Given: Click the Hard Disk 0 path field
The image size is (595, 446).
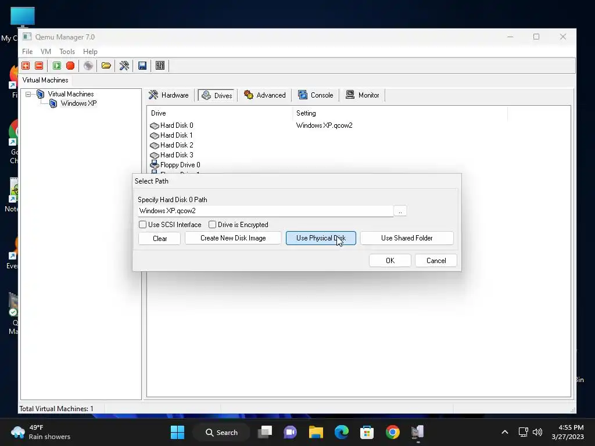Looking at the screenshot, I should pos(266,211).
